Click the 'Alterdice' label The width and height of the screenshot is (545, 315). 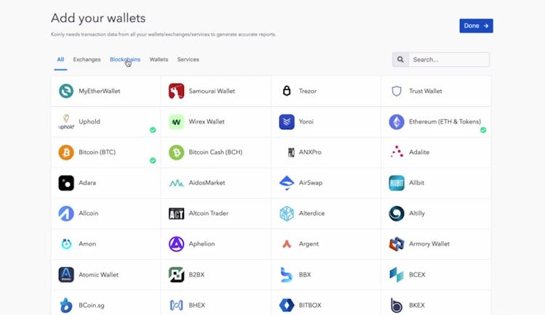(312, 213)
